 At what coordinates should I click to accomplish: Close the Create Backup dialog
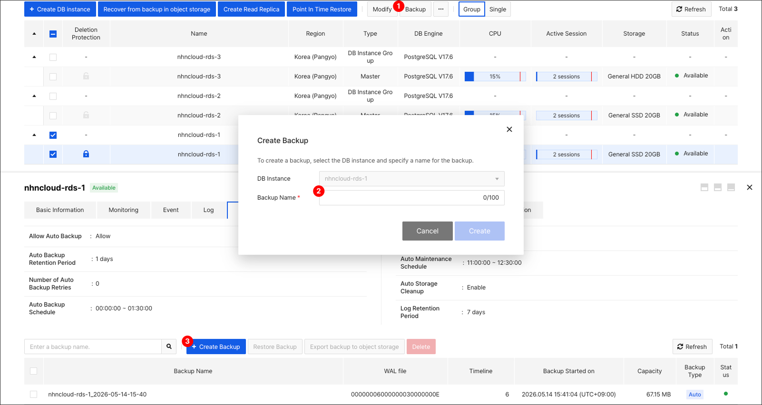tap(509, 129)
